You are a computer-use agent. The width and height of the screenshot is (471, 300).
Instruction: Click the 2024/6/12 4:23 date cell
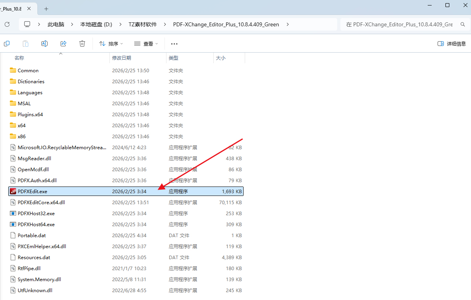129,148
